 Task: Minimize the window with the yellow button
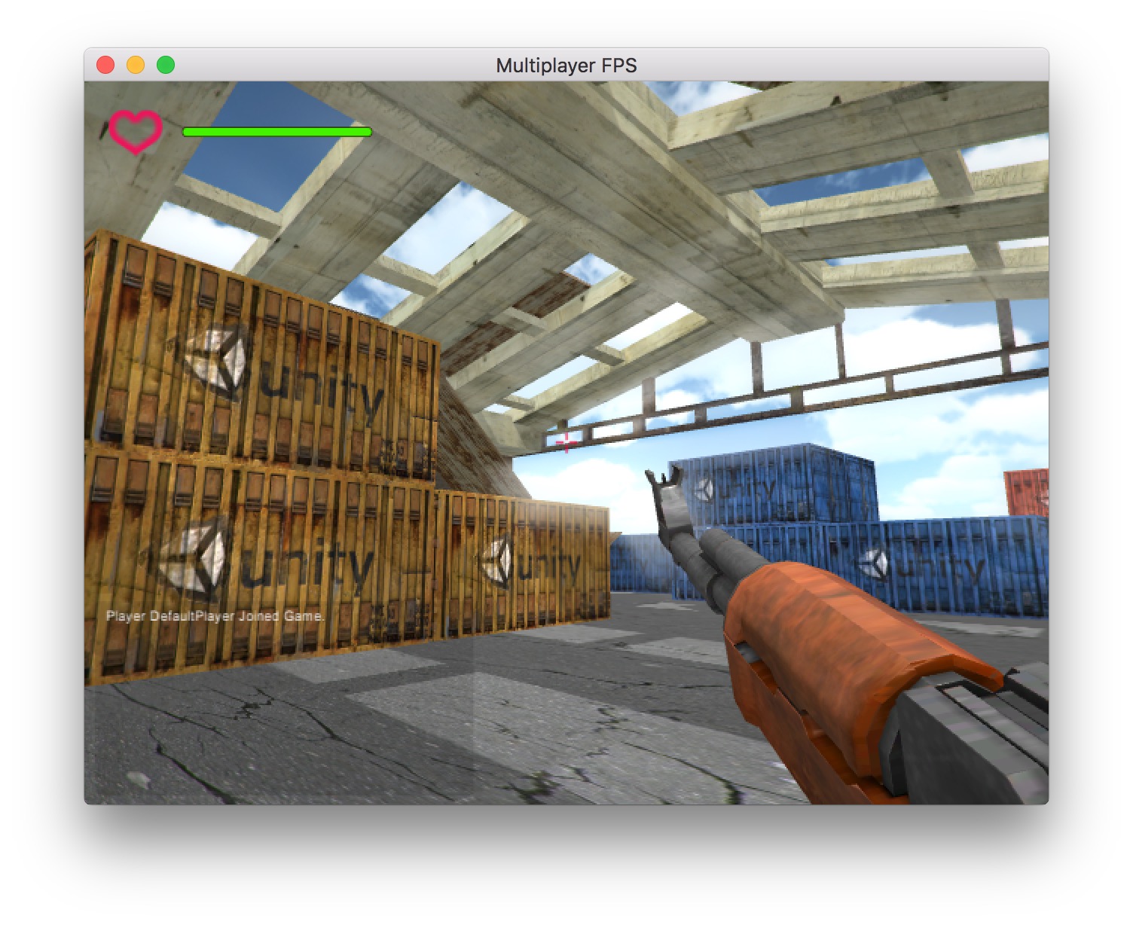136,66
